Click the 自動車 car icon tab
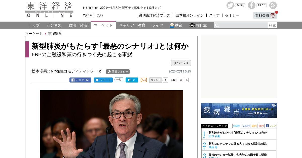This screenshot has width=302, height=158. tap(198, 25)
